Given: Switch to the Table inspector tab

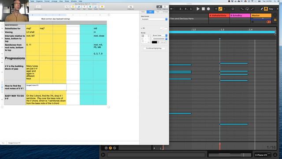Looking at the screenshot, I should tap(143, 12).
